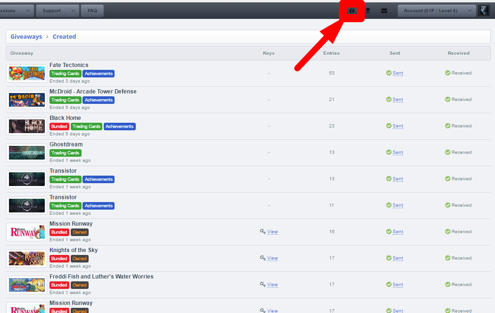Open the Black Home giveaway title
Screen dimensions: 495x313
[x=65, y=118]
